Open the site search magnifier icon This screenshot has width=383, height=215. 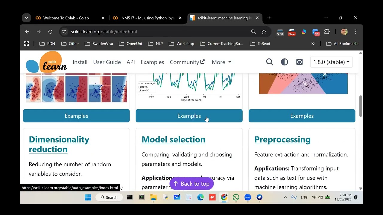(x=270, y=62)
